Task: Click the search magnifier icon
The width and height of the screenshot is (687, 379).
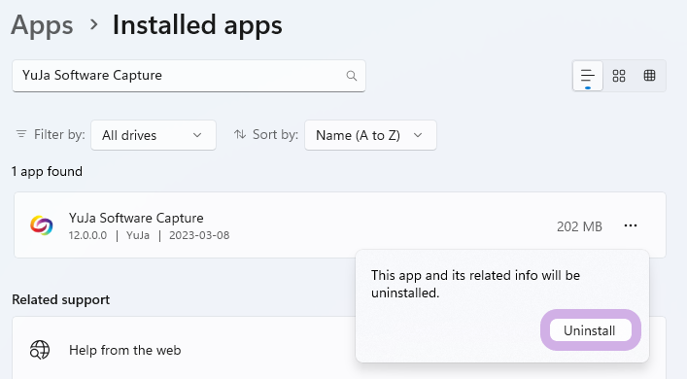Action: [x=352, y=76]
